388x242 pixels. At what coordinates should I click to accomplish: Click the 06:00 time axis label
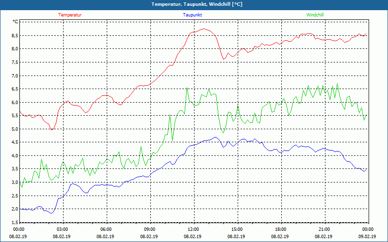pos(107,229)
